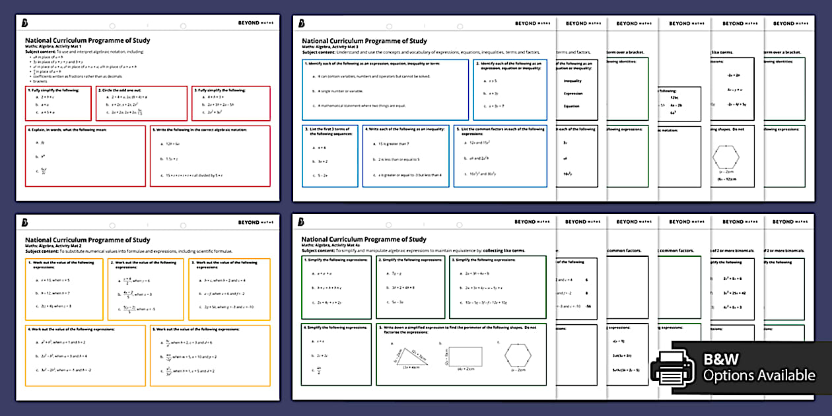Click the Beyond 'B' logo on Activity Mat 4a
This screenshot has height=416, width=832.
(300, 223)
